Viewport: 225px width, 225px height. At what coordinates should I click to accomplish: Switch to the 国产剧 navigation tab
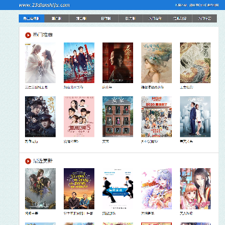tap(56, 19)
